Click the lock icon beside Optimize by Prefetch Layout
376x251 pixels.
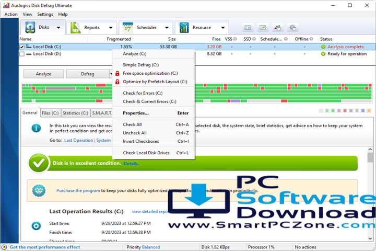(x=118, y=82)
